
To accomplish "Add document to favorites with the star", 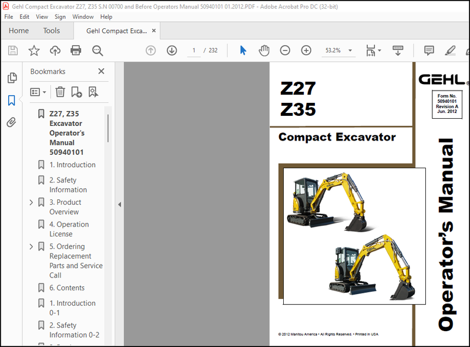I will [x=33, y=51].
